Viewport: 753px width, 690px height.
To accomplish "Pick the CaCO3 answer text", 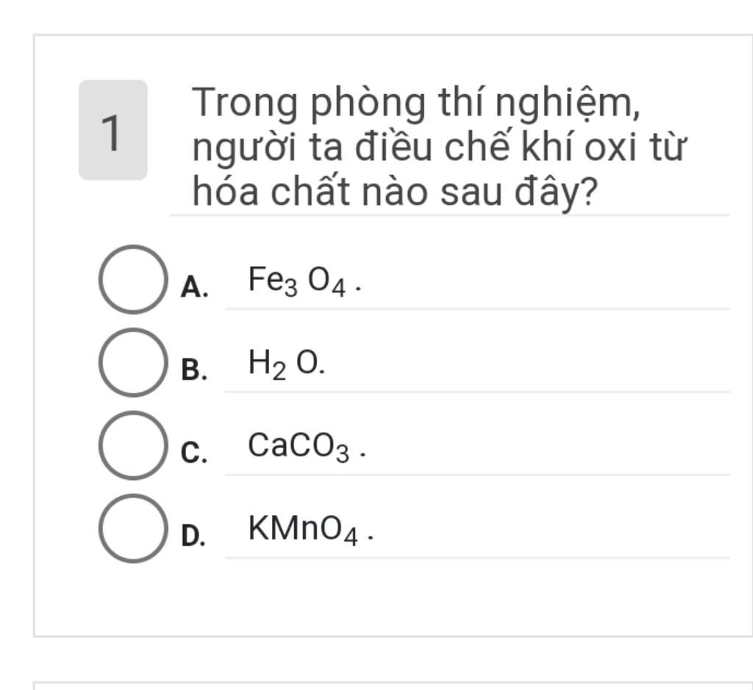I will tap(307, 447).
